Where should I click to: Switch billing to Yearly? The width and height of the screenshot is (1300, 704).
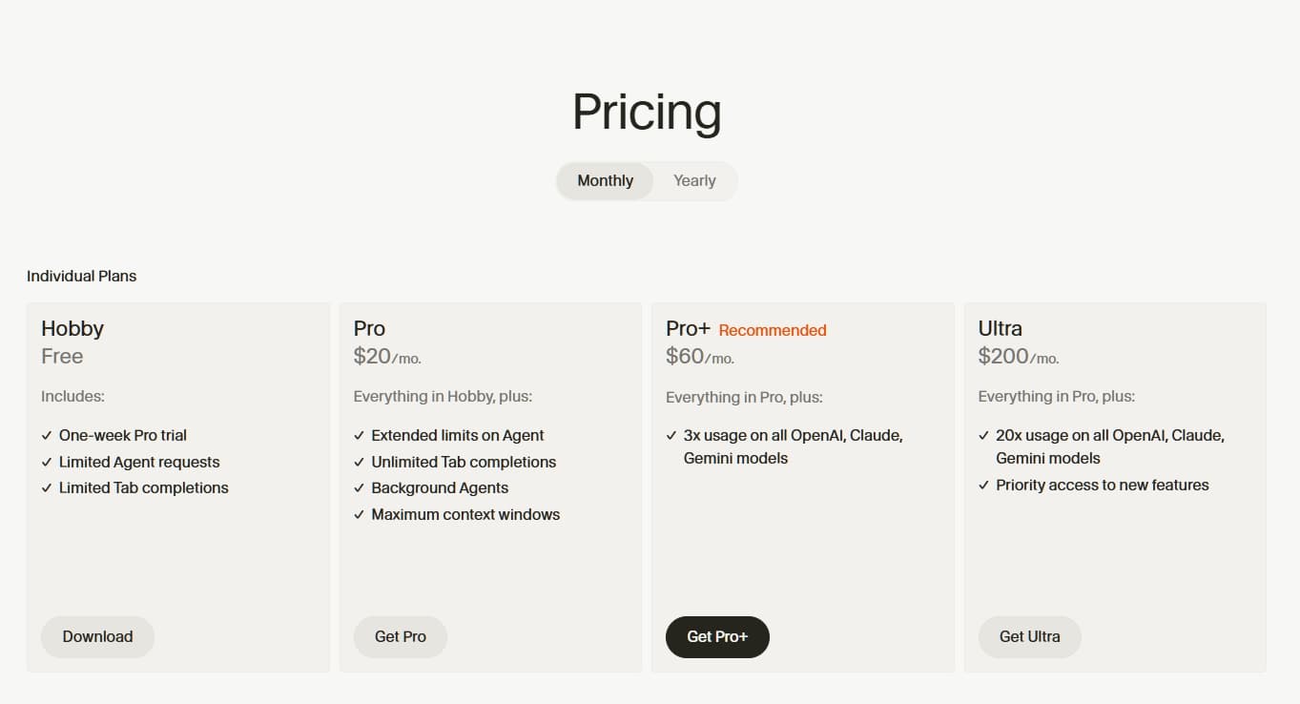[x=694, y=180]
